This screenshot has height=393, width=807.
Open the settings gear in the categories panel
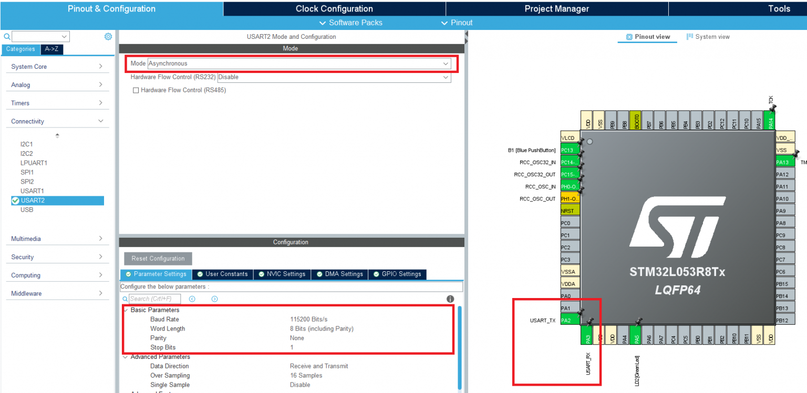coord(108,37)
